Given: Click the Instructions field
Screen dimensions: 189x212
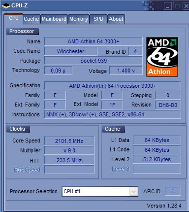Looking at the screenshot, I should tap(113, 114).
